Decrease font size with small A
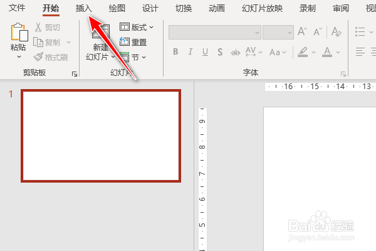The width and height of the screenshot is (376, 251). (x=318, y=31)
